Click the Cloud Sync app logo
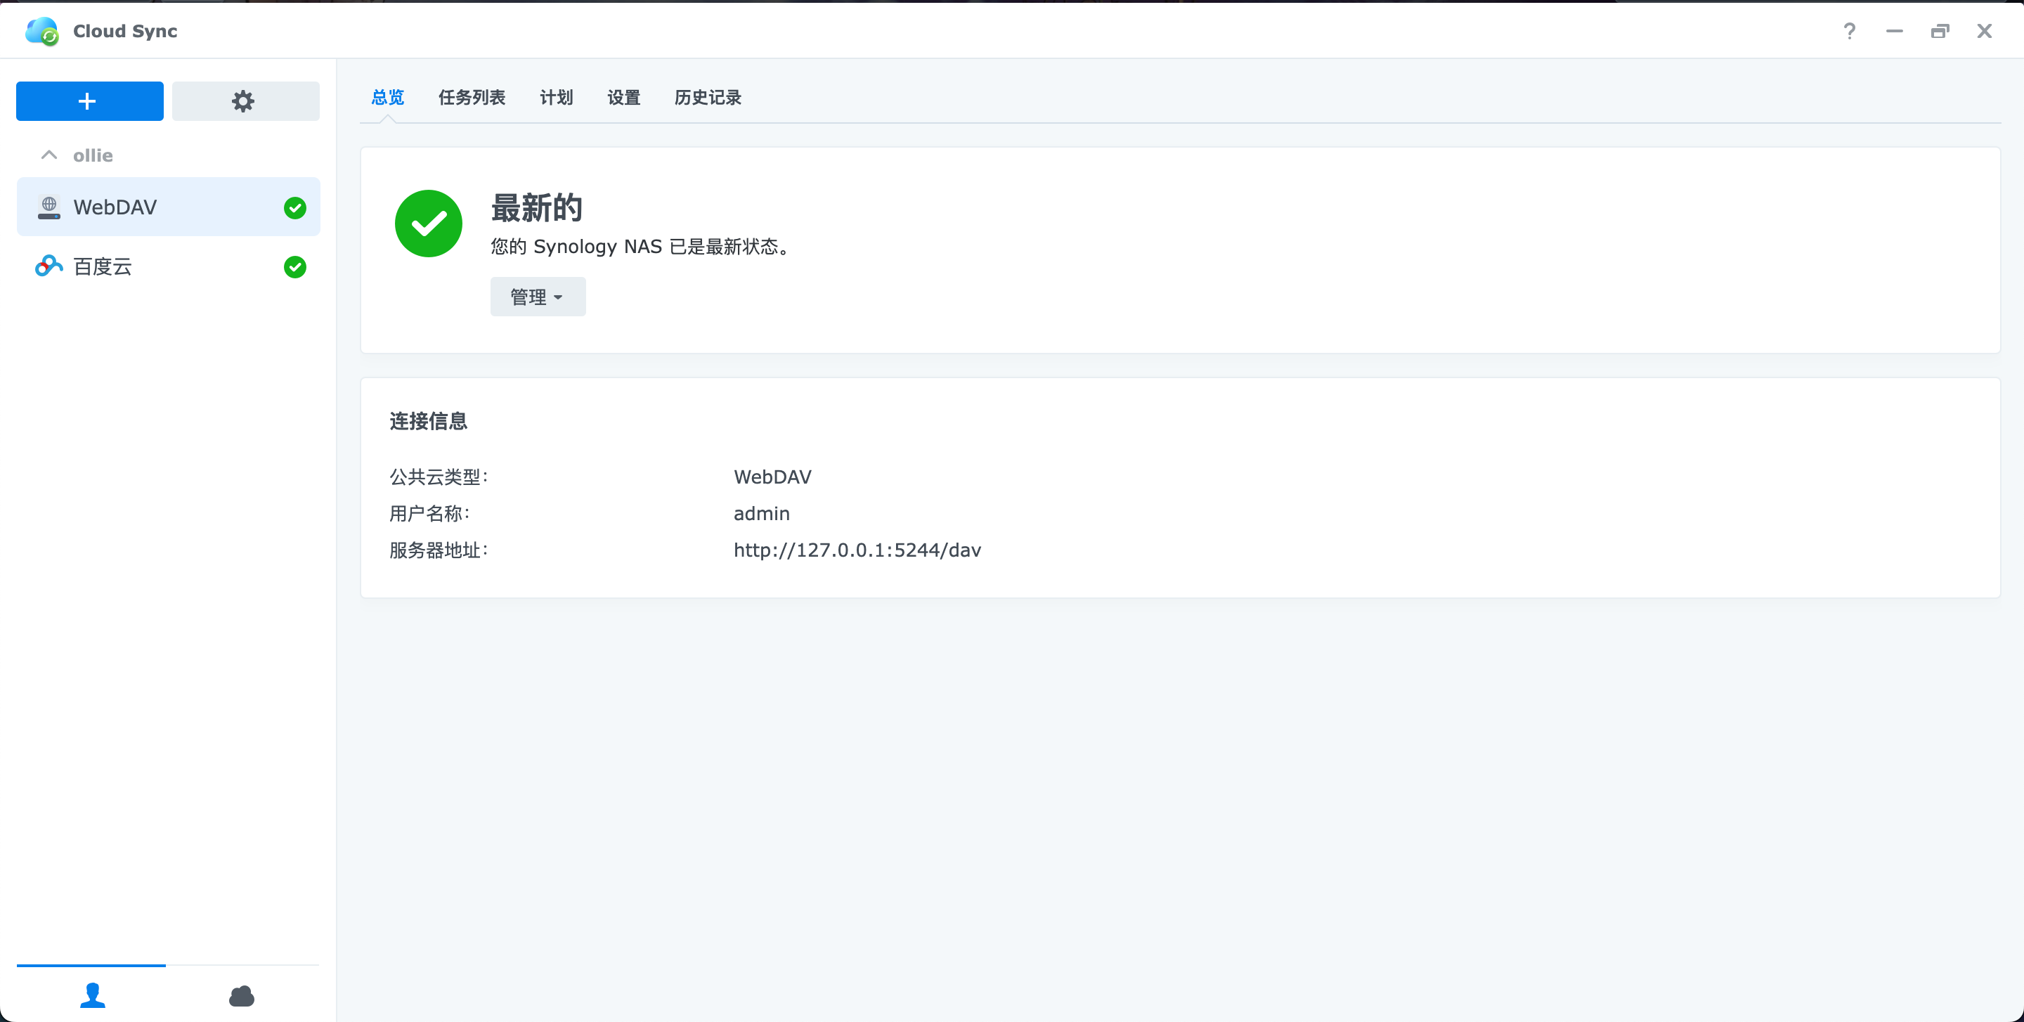2024x1022 pixels. [x=41, y=31]
